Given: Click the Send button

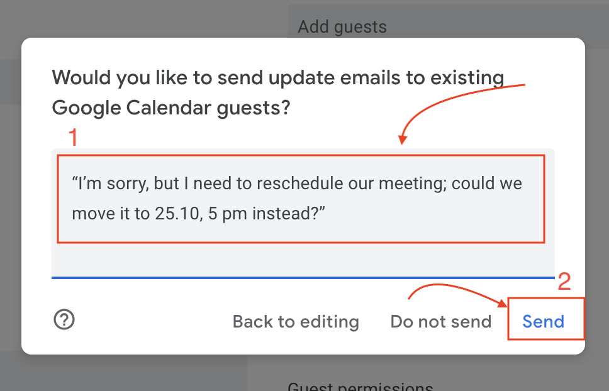Looking at the screenshot, I should pyautogui.click(x=544, y=322).
